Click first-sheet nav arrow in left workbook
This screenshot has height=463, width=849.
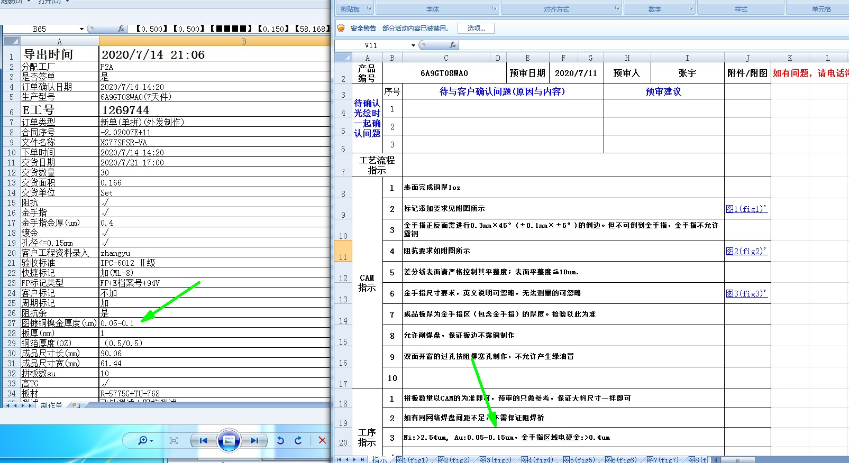pos(7,405)
